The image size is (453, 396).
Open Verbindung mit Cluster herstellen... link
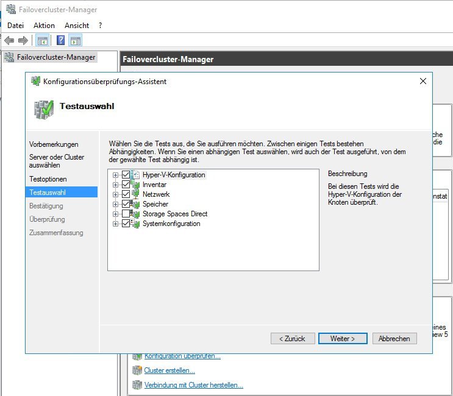tap(193, 385)
